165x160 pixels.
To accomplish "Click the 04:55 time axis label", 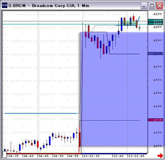I will [74, 156].
